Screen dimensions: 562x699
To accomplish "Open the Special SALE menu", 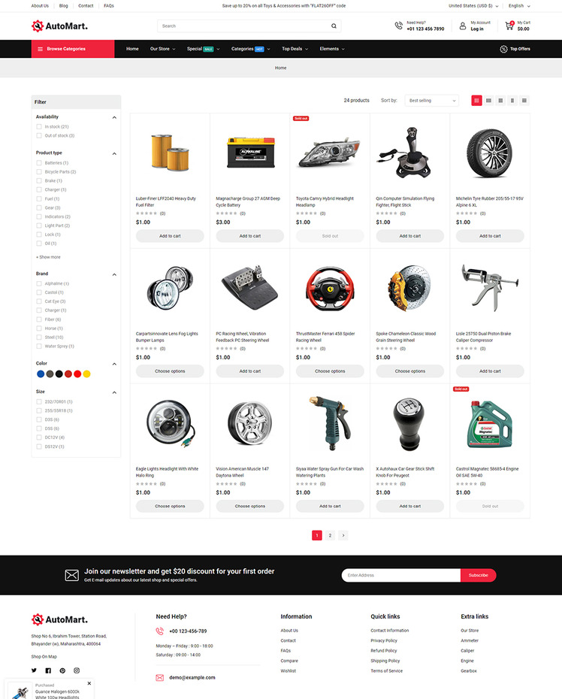I will [x=203, y=49].
